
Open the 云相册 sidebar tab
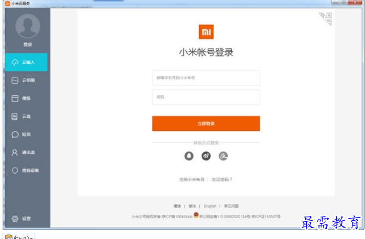[x=26, y=81]
